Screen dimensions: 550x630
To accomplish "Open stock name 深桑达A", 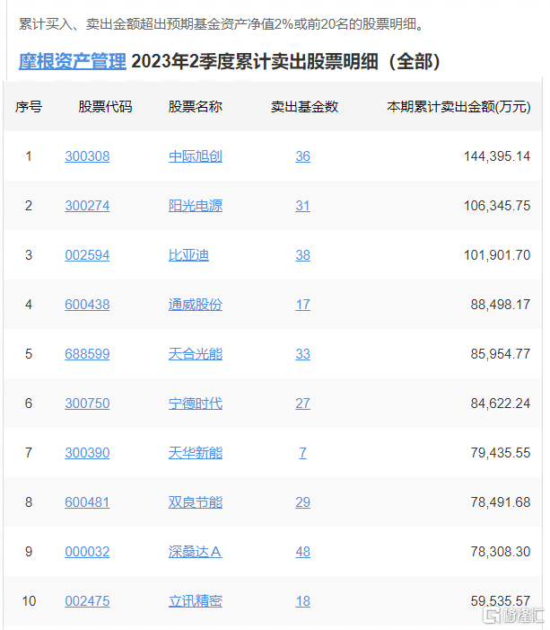I will [x=195, y=552].
